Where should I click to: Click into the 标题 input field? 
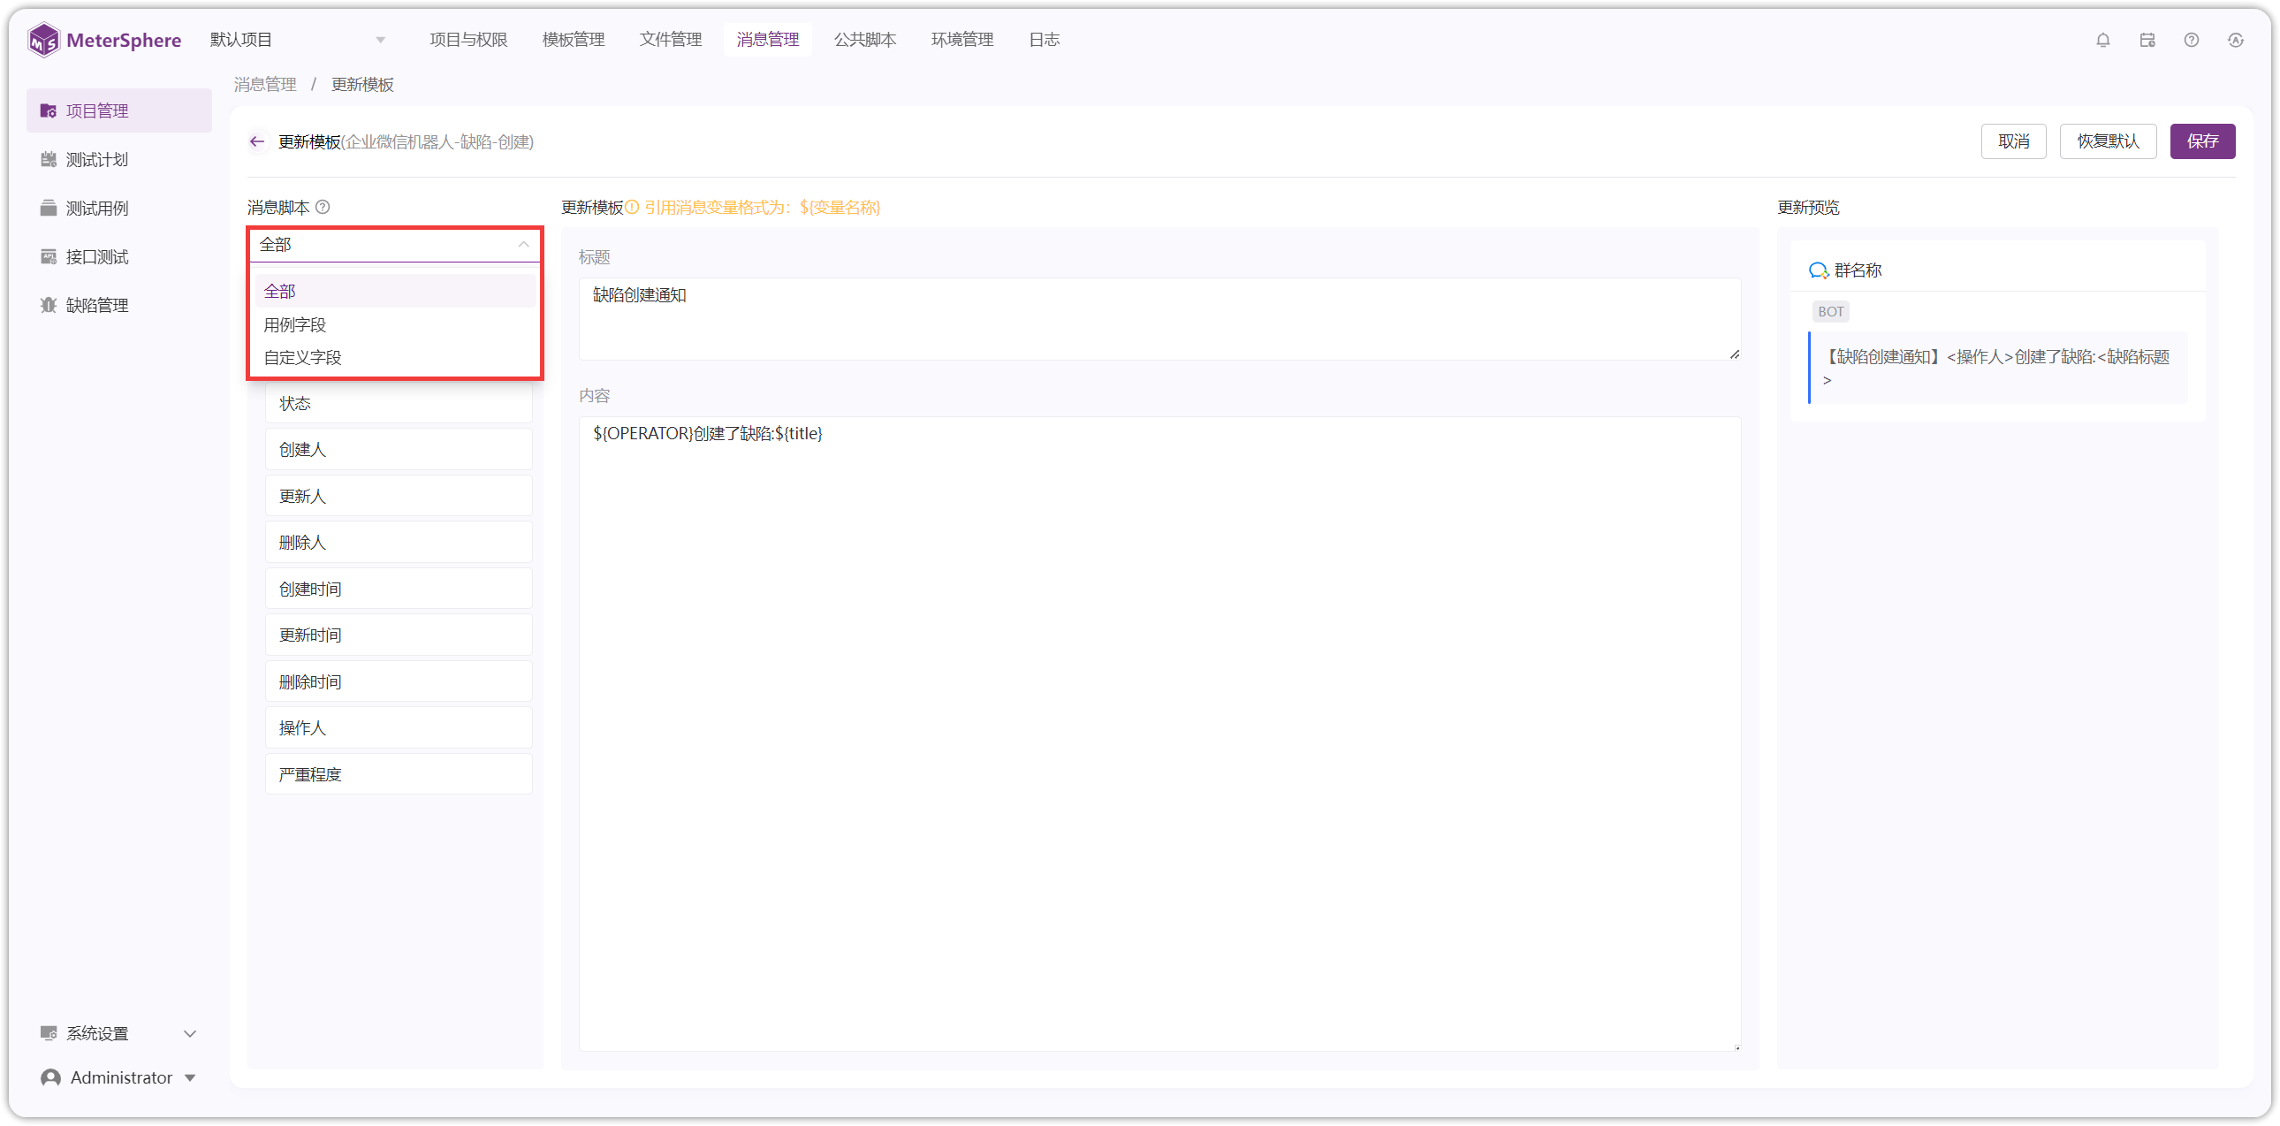(1159, 319)
